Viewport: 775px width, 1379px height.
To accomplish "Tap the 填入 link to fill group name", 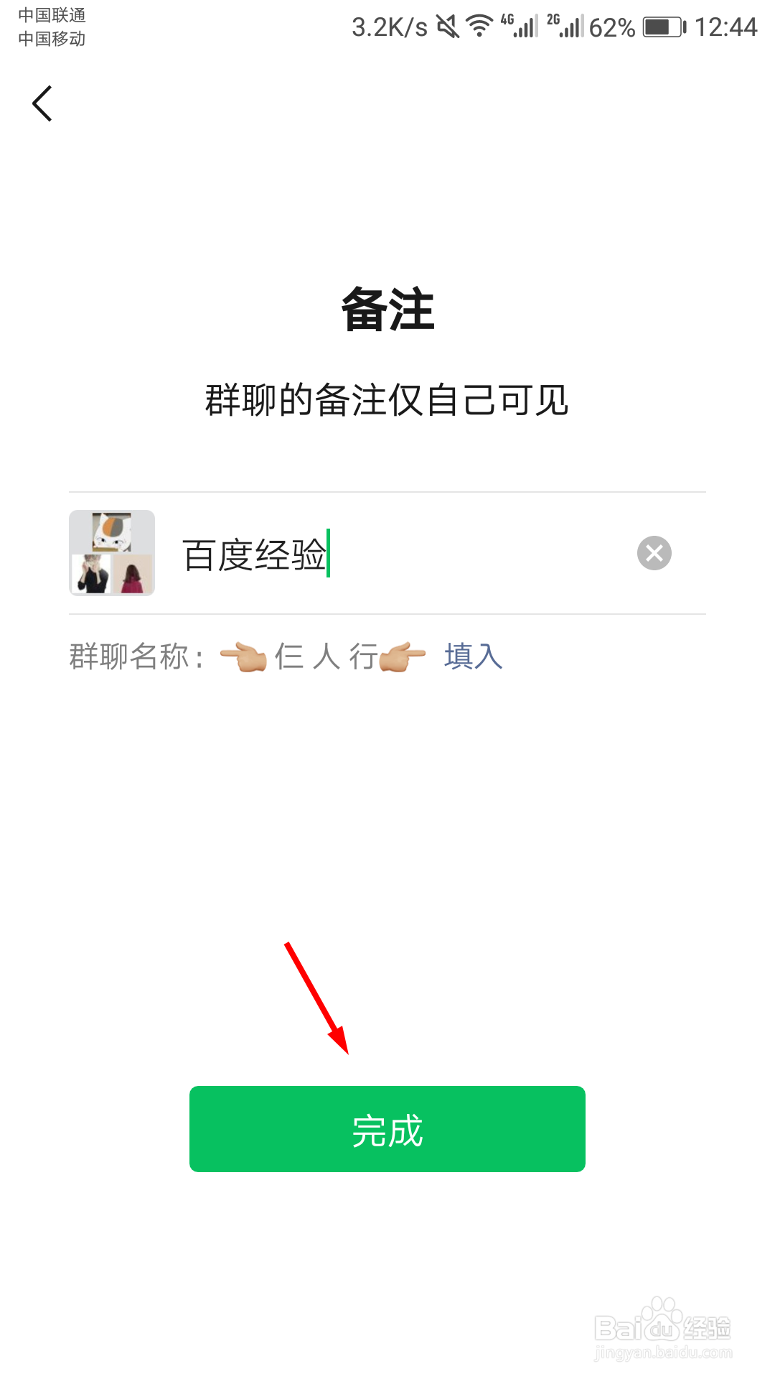I will tap(473, 656).
